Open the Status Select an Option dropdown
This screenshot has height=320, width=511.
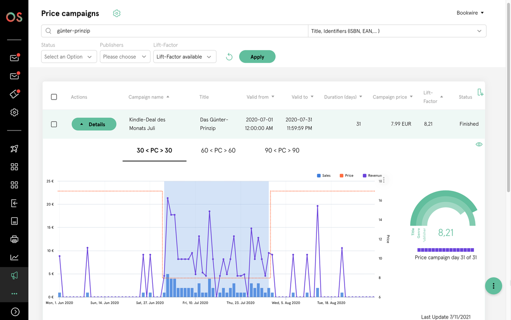point(69,57)
